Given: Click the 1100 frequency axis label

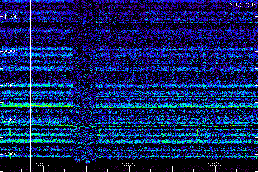Looking at the screenshot, I should [11, 17].
